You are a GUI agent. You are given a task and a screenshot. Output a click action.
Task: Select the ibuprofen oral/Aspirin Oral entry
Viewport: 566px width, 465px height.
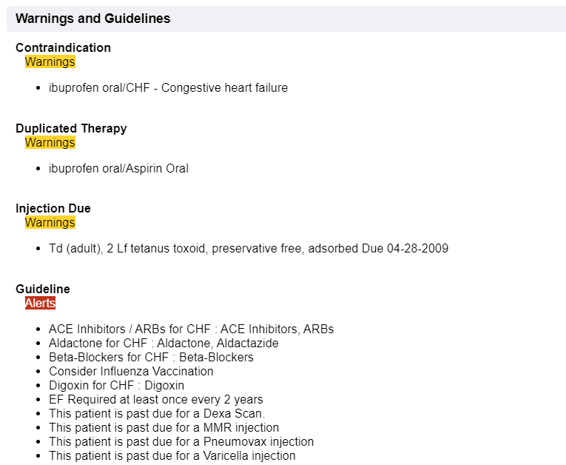point(119,168)
